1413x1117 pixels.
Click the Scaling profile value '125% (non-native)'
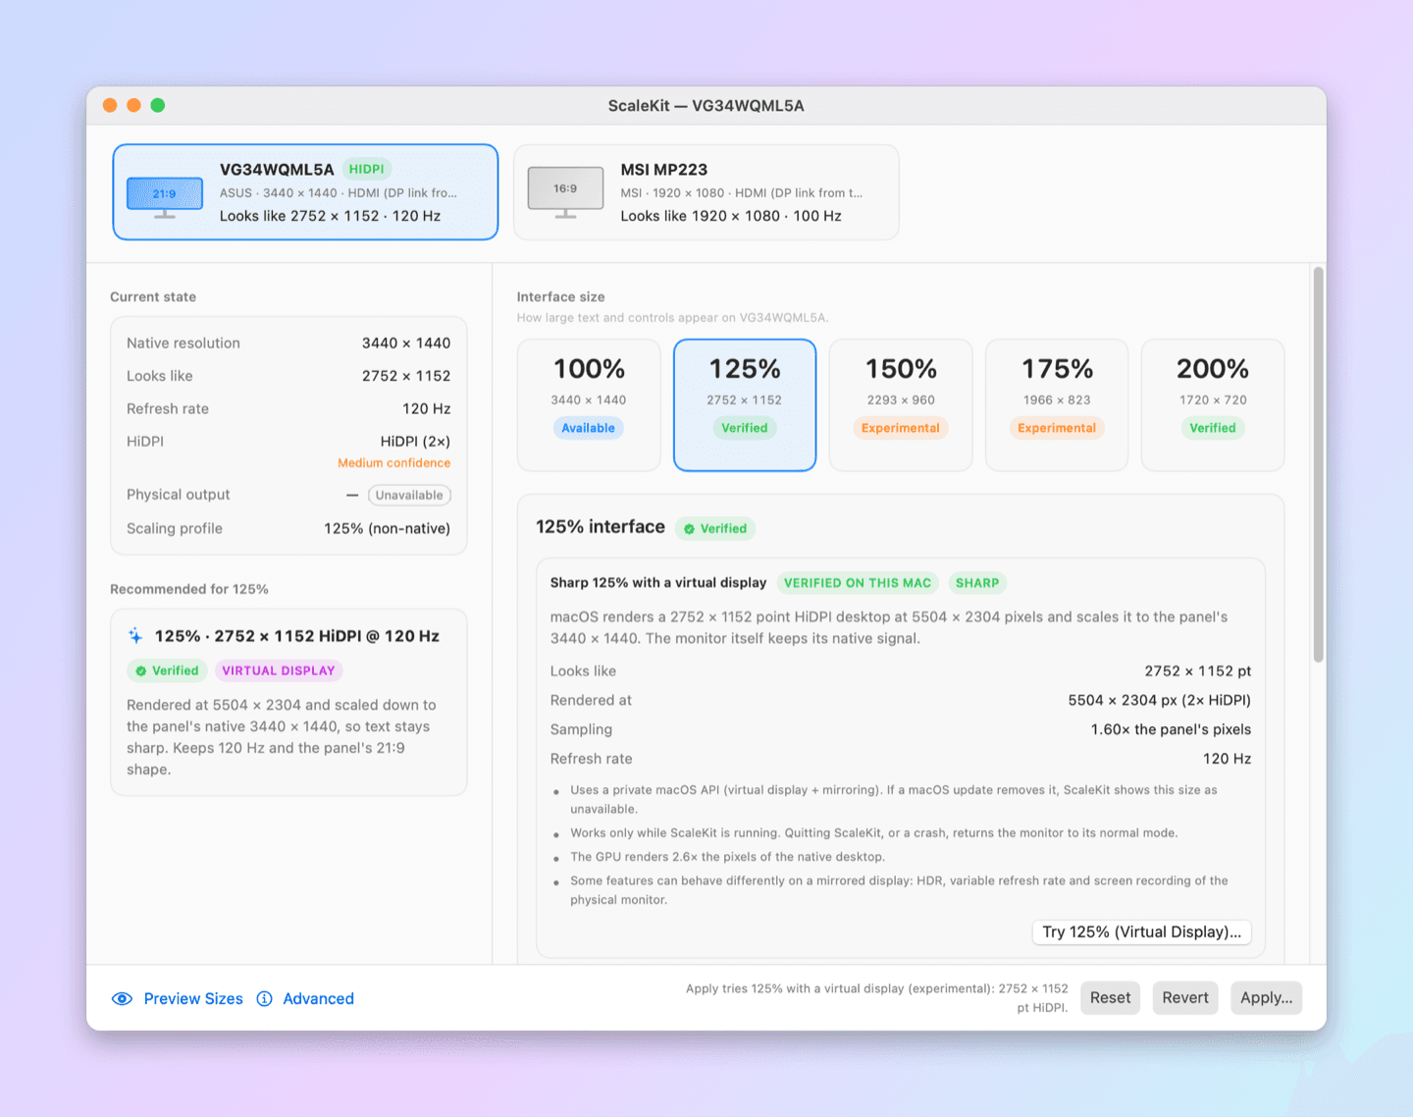point(388,528)
